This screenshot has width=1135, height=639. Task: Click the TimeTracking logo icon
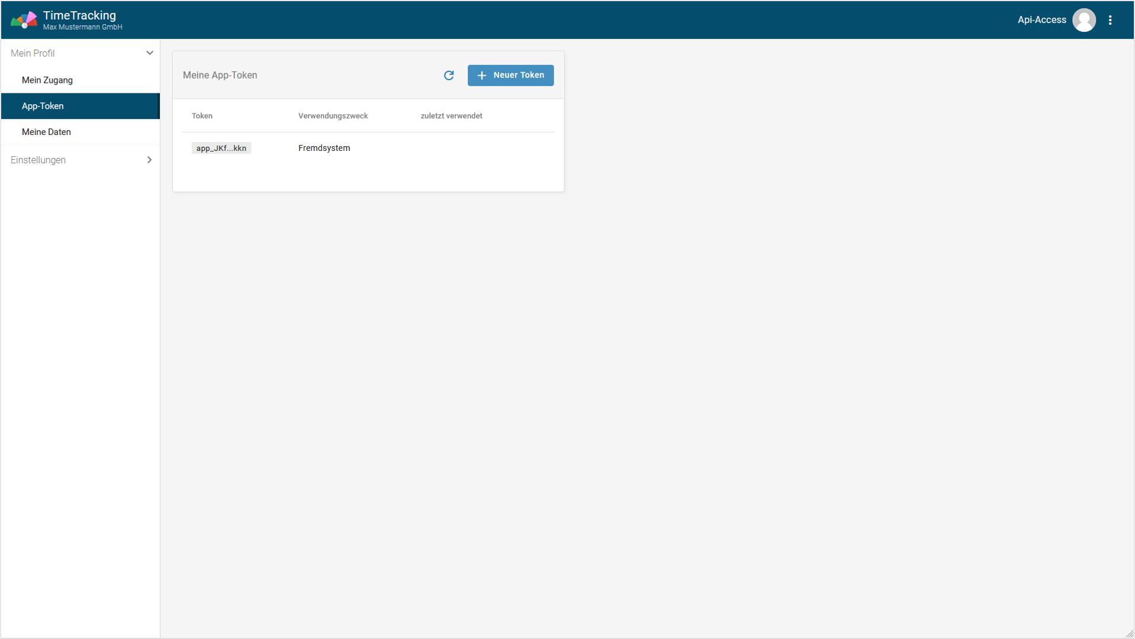point(24,20)
